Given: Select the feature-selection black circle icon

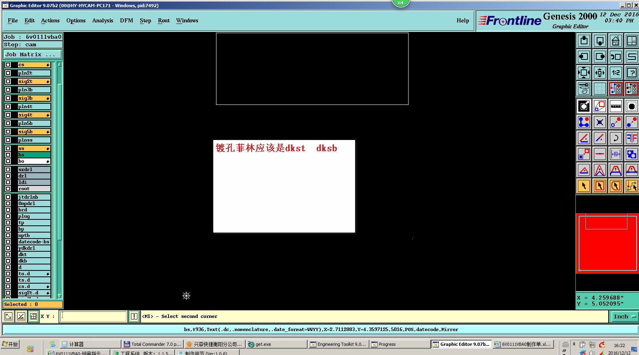Looking at the screenshot, I should (632, 106).
